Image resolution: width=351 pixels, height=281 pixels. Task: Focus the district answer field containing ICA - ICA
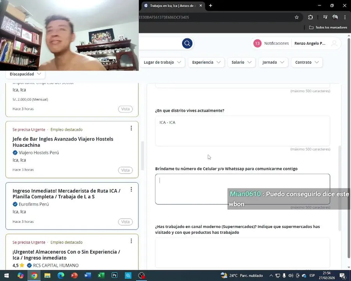coord(243,131)
